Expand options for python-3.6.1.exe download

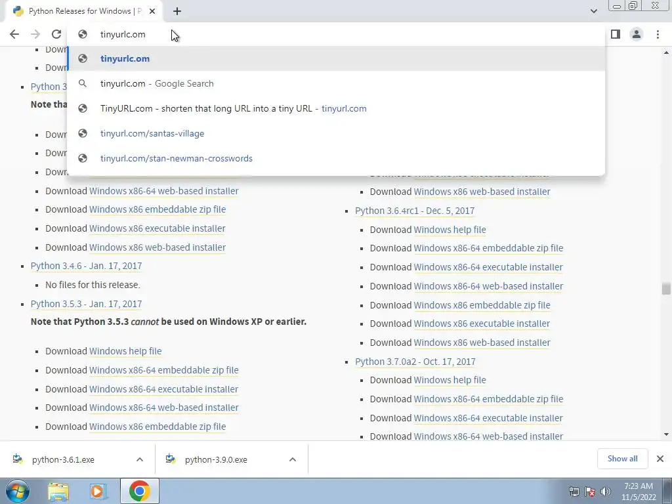point(140,460)
